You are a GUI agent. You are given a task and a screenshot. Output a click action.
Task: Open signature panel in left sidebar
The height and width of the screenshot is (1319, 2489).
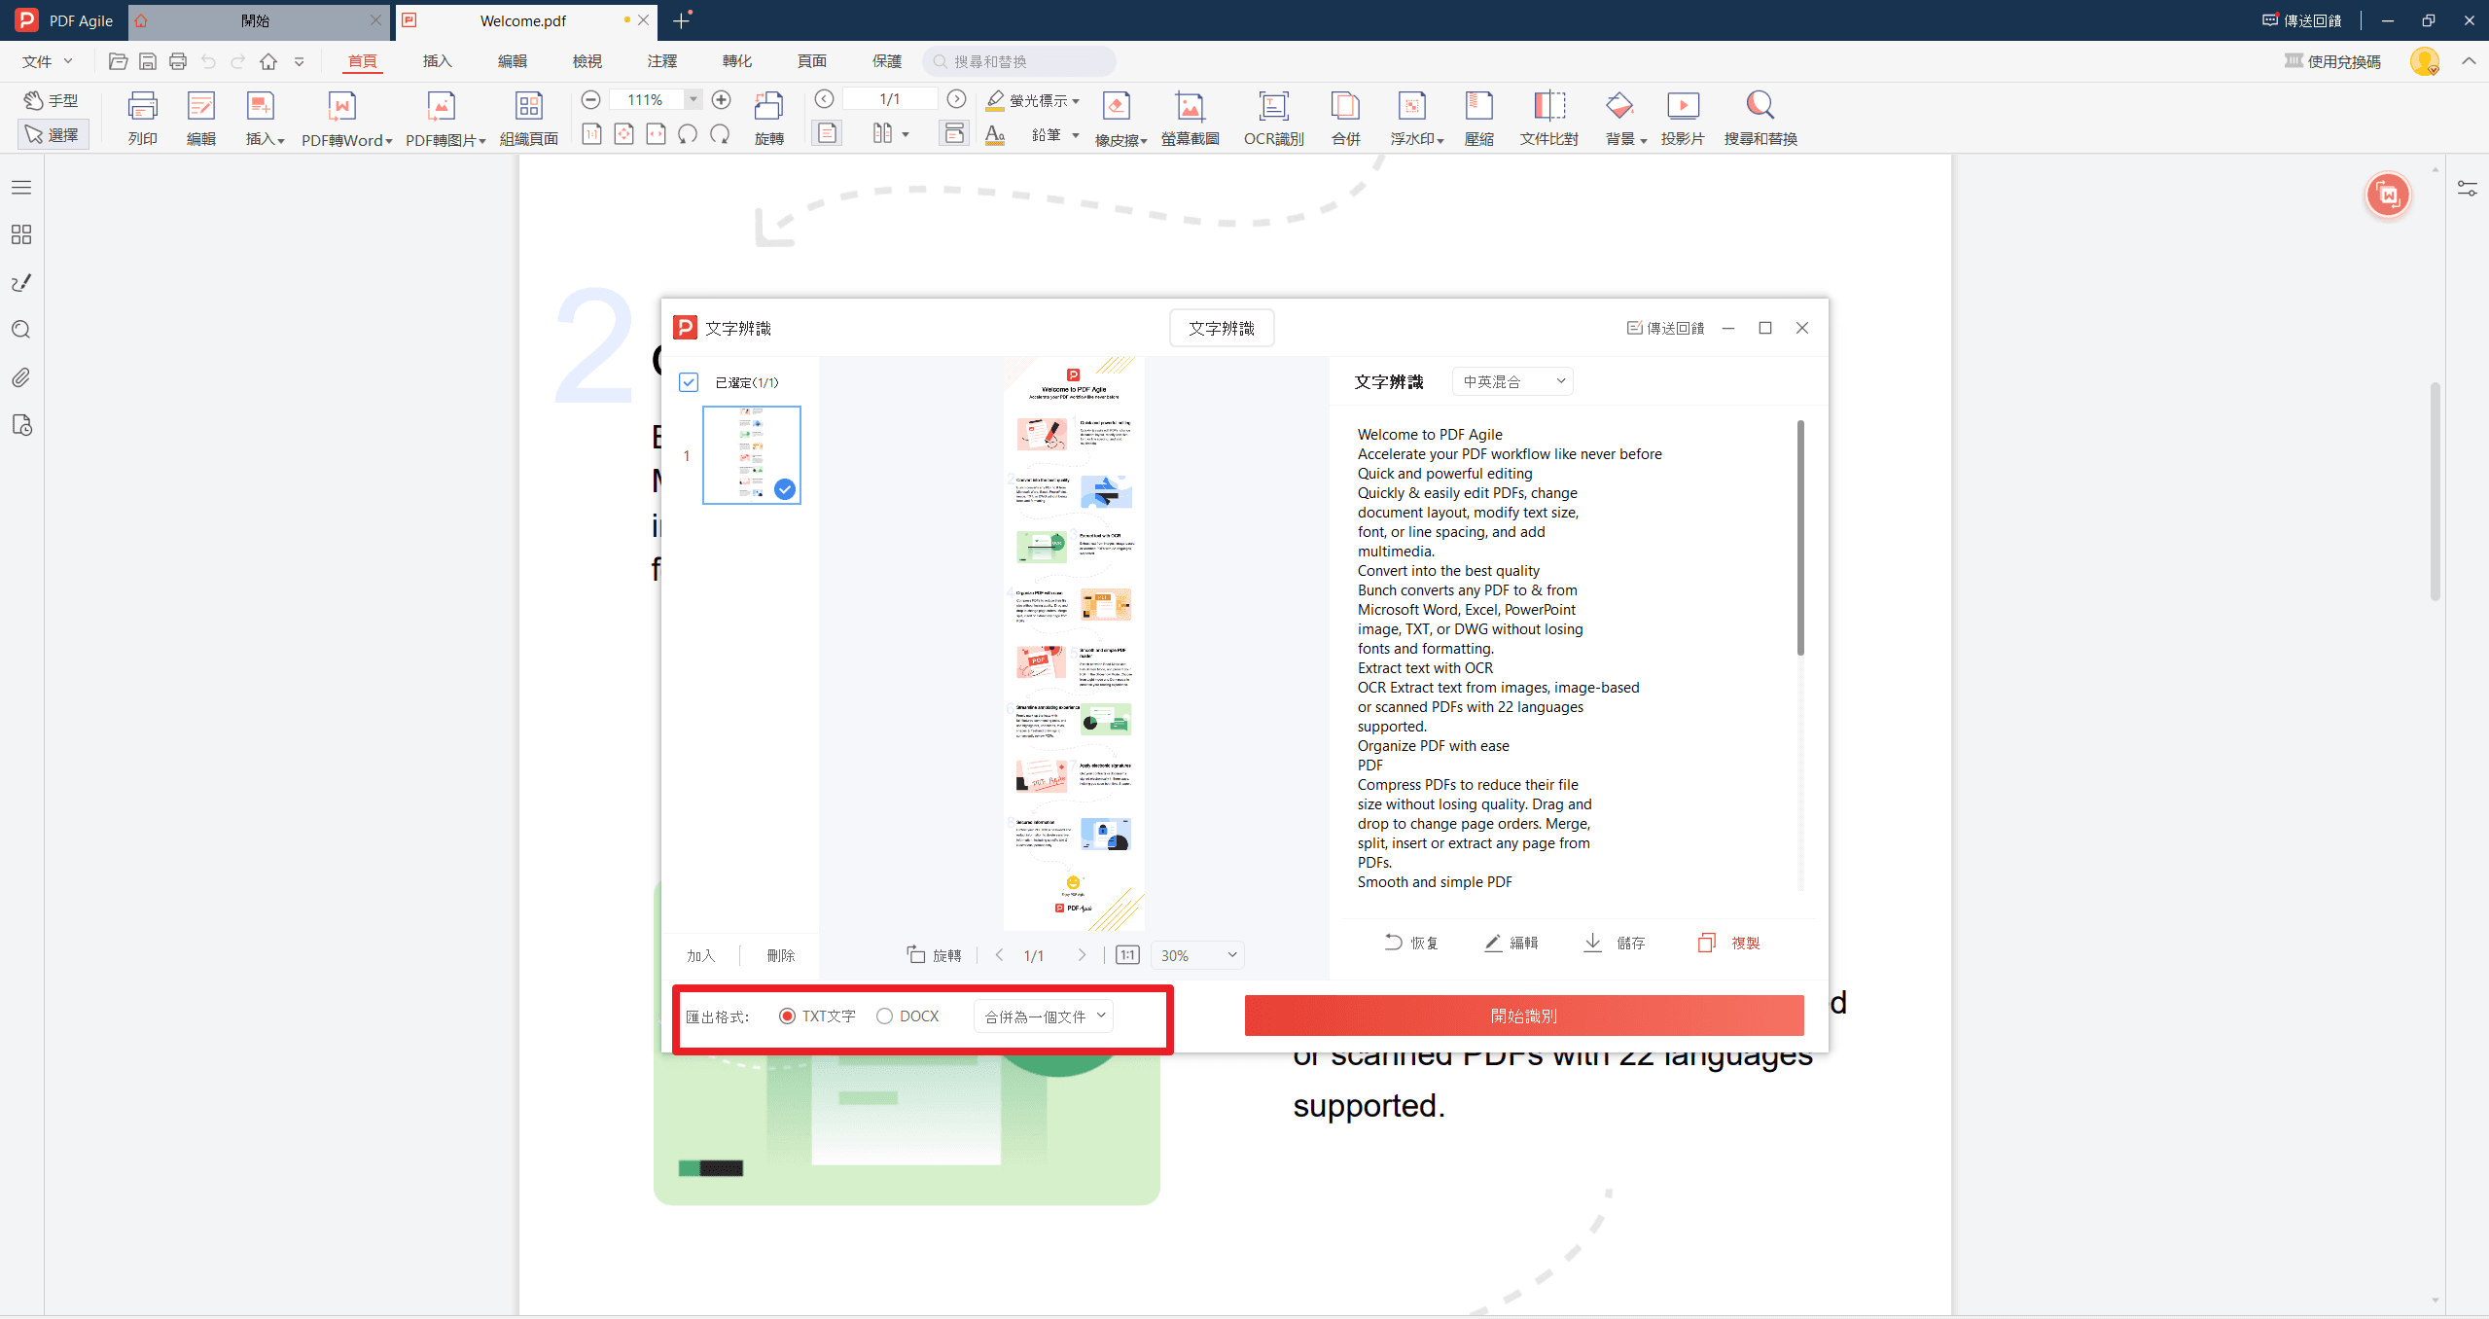pyautogui.click(x=21, y=282)
